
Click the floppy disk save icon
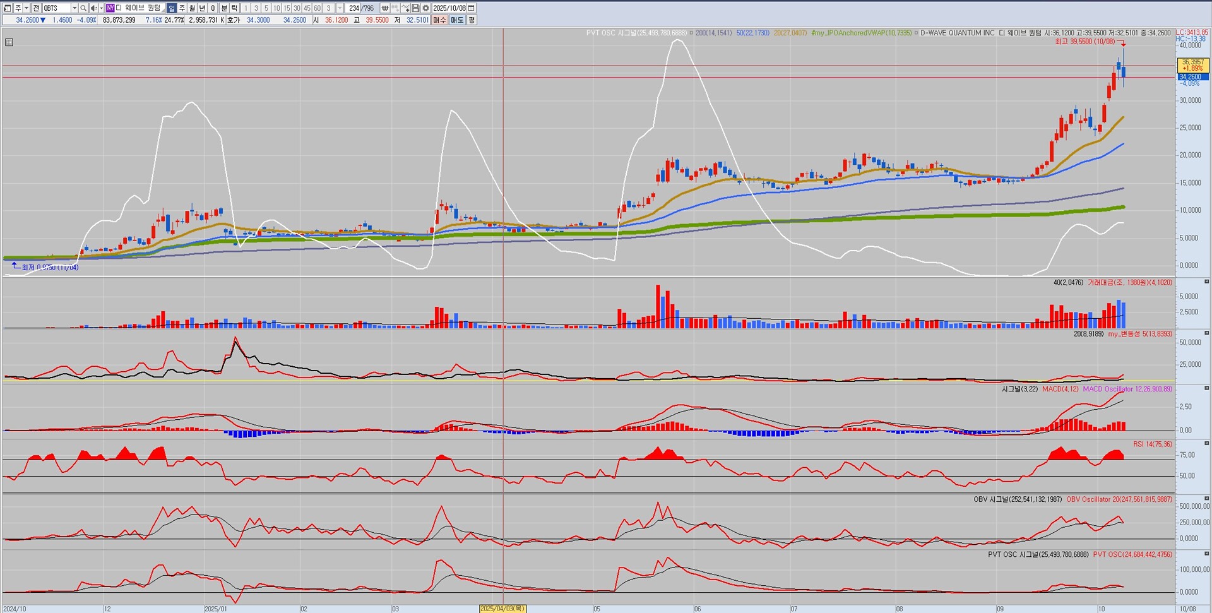click(415, 8)
